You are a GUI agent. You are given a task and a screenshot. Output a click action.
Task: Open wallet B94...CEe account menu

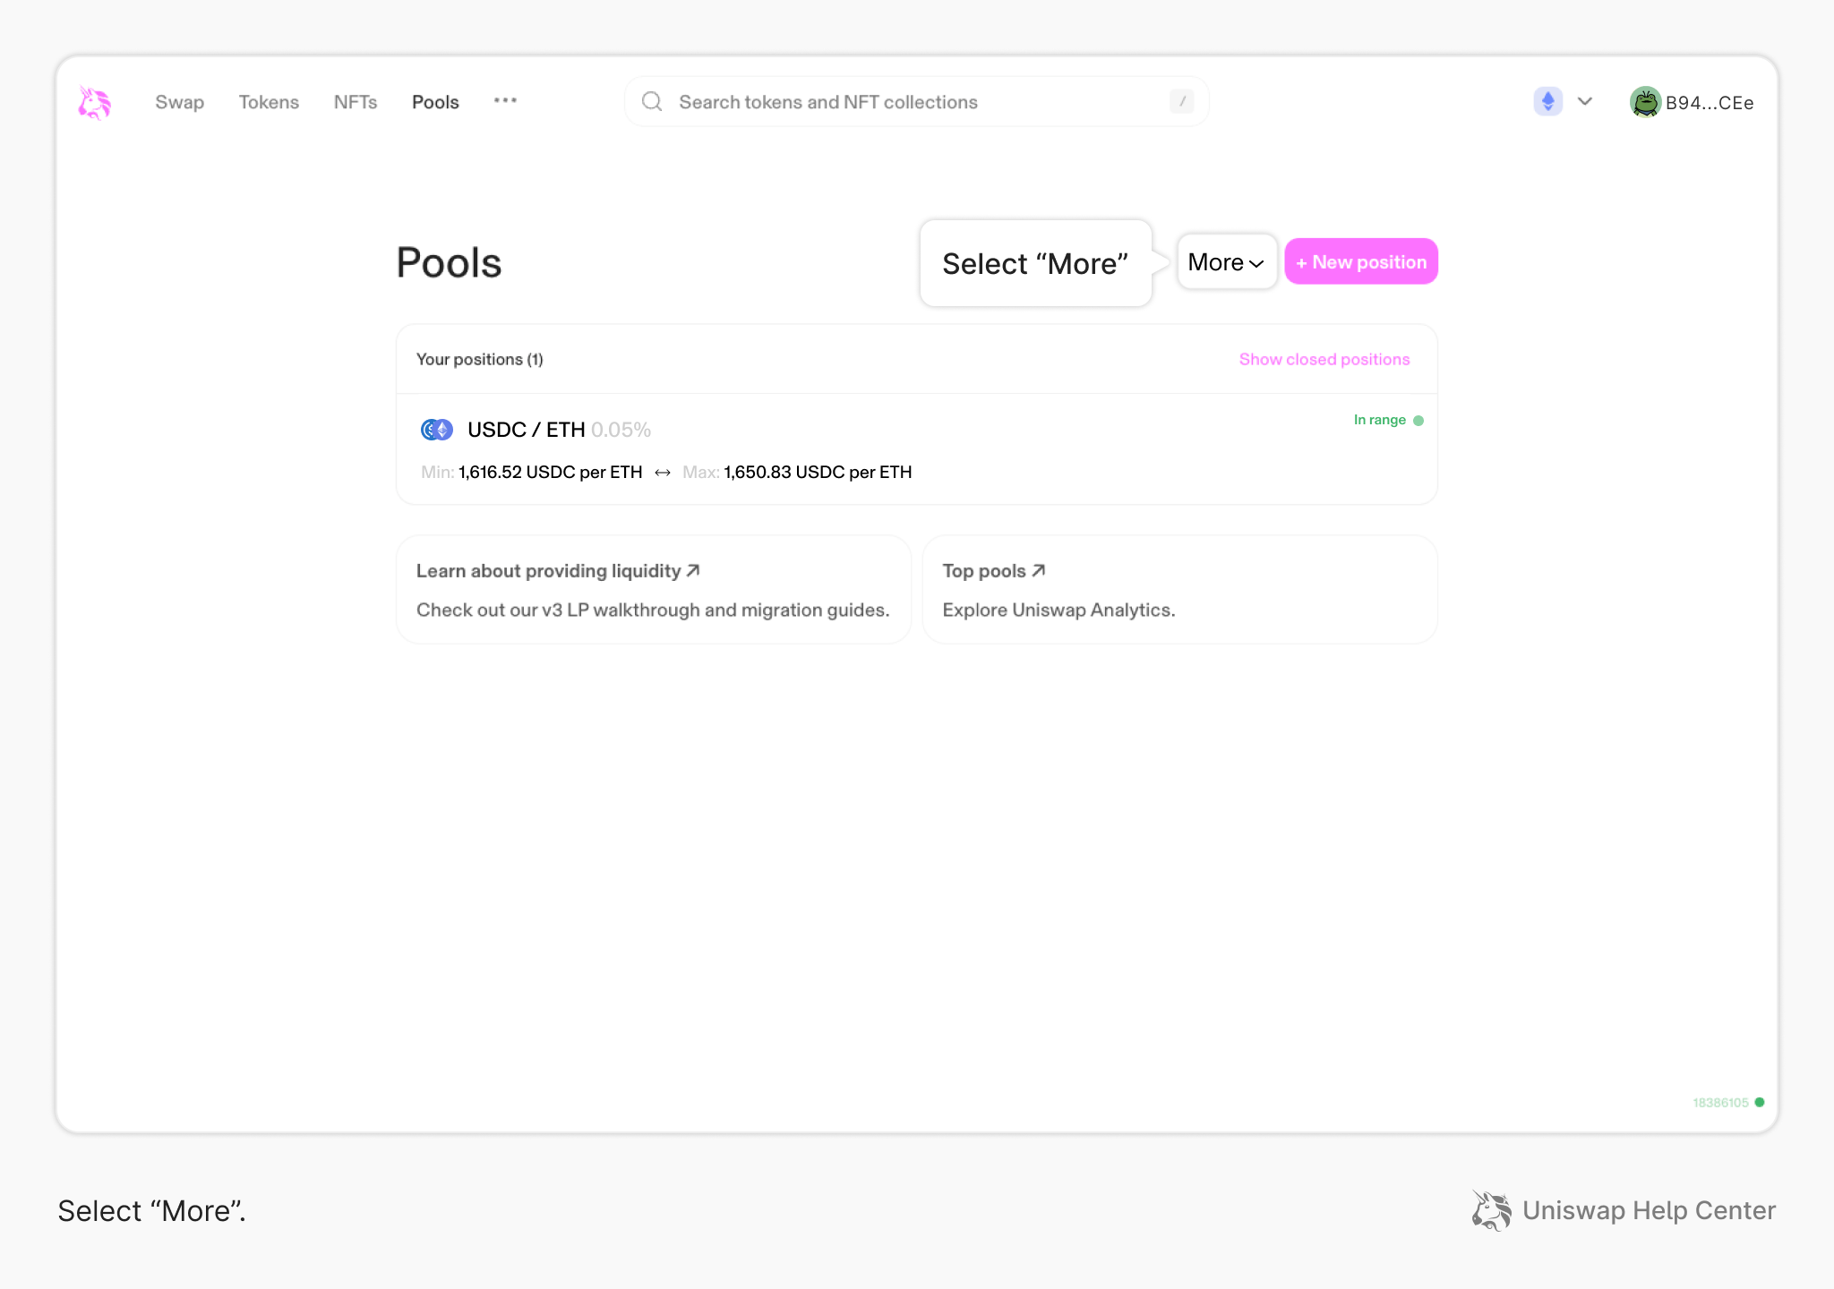click(1709, 103)
